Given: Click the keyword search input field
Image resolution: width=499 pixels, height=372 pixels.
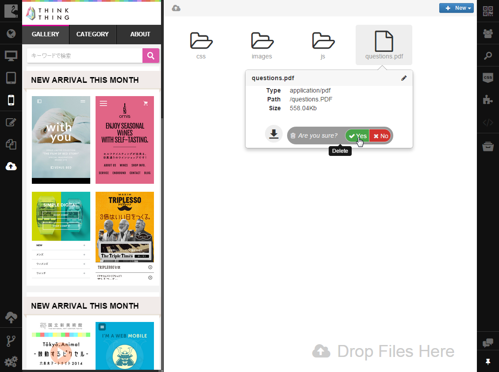Looking at the screenshot, I should coord(84,56).
